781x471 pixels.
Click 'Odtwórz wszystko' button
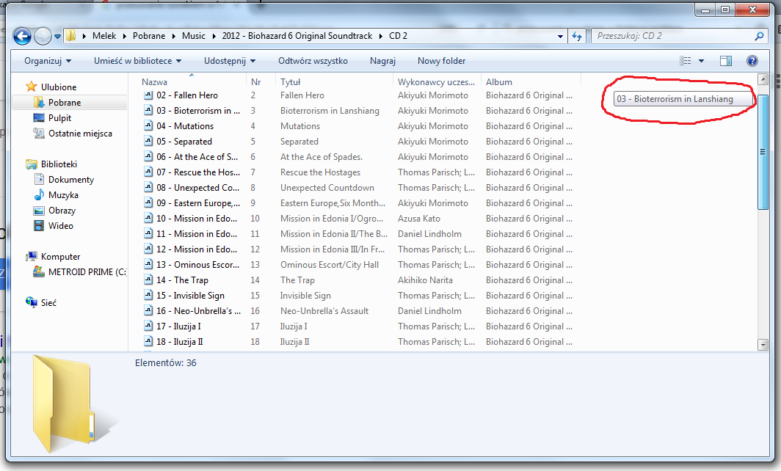click(x=313, y=61)
